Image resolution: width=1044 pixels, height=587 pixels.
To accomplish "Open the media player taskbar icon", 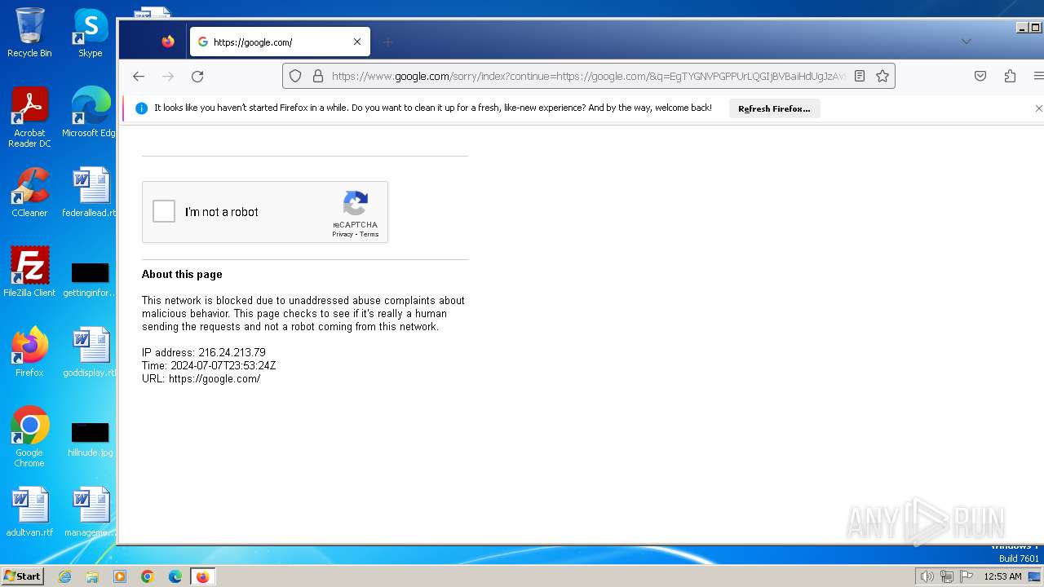I will [120, 576].
